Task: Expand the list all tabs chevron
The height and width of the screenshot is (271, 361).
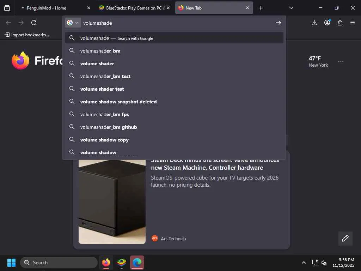Action: click(291, 8)
